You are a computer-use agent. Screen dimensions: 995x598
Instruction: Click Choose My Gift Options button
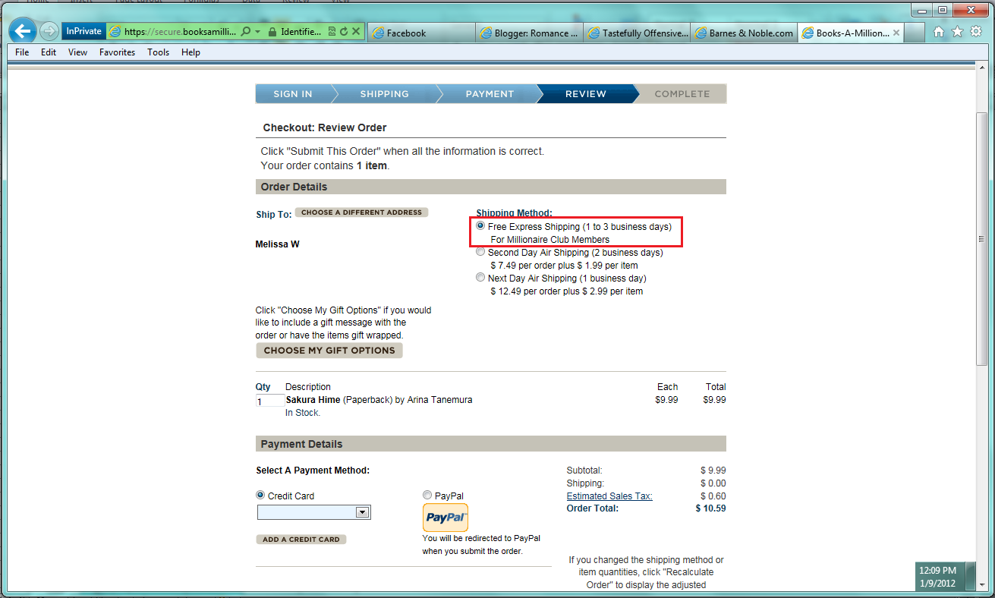tap(329, 351)
